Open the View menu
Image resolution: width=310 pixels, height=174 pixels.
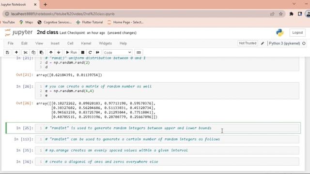pos(39,43)
